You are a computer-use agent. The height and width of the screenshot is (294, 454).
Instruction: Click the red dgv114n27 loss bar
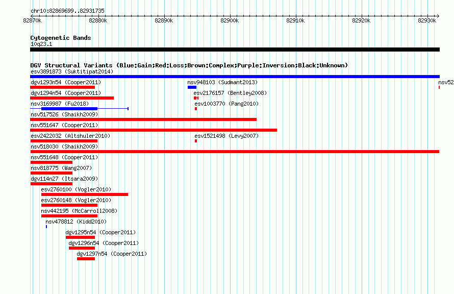pos(51,184)
